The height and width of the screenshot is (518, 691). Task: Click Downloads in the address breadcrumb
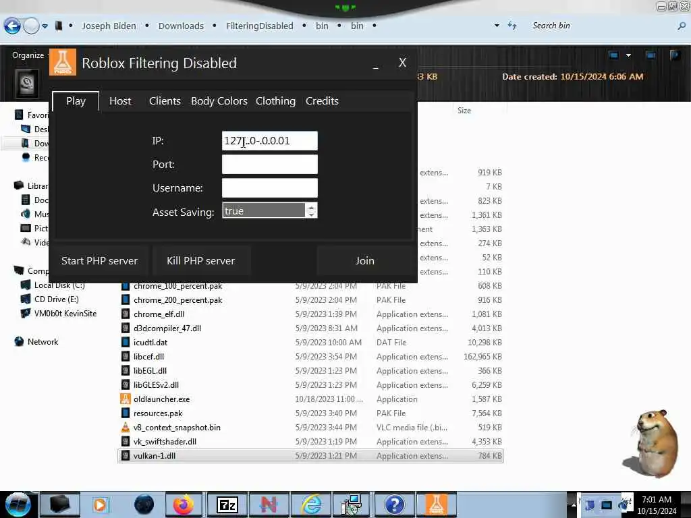[181, 26]
